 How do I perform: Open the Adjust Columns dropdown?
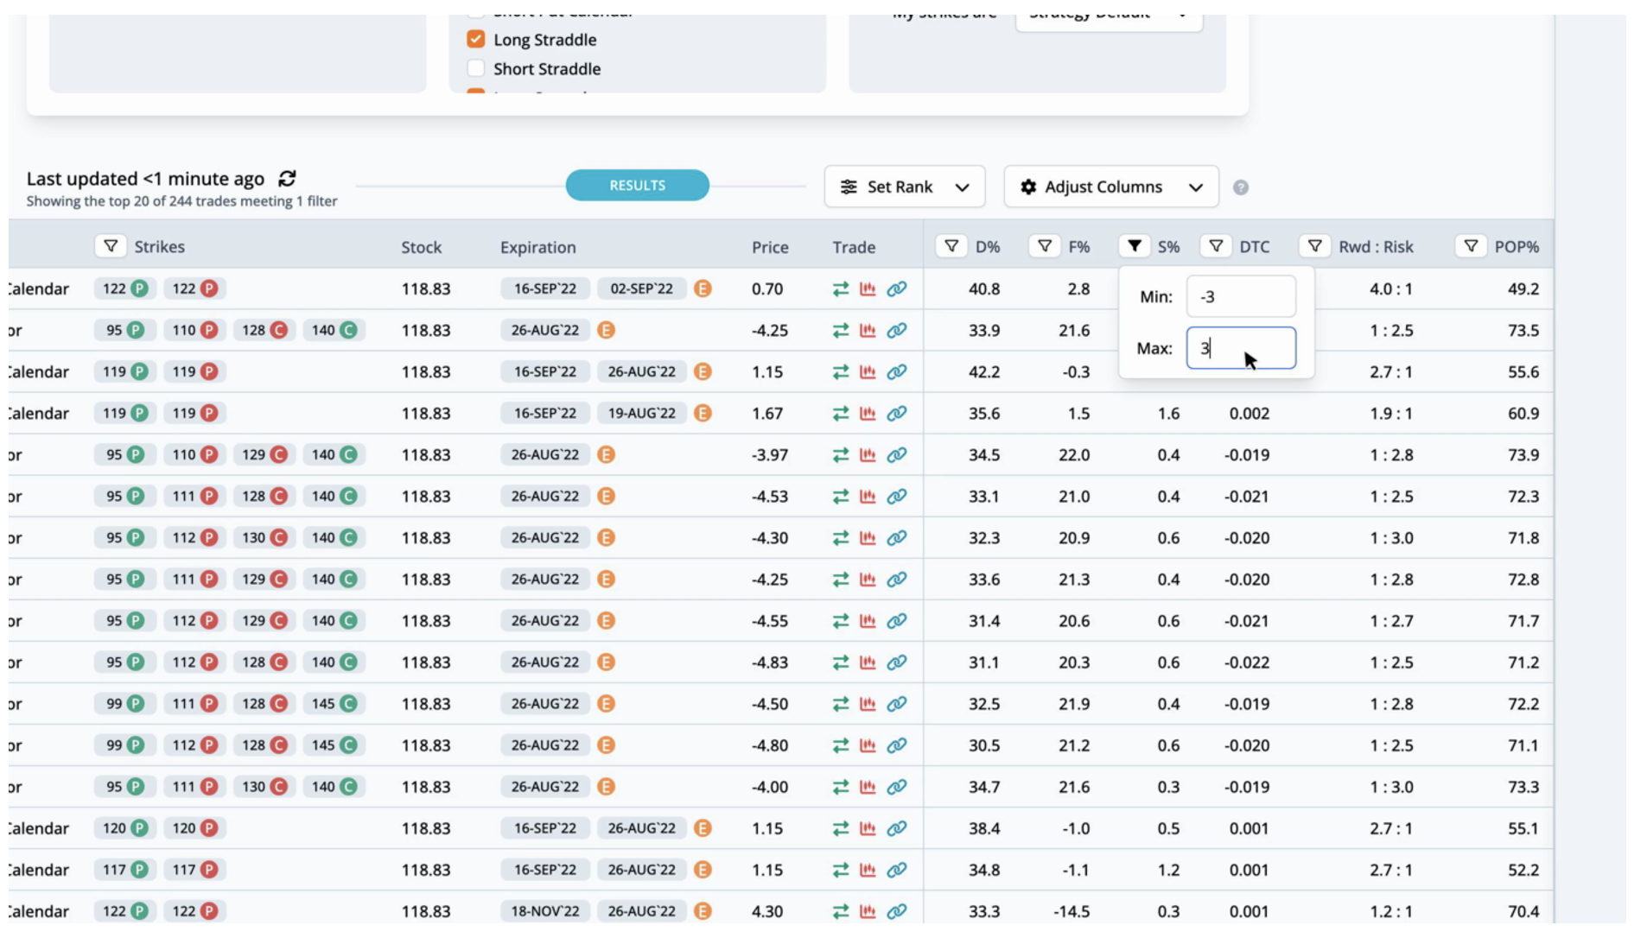point(1110,187)
